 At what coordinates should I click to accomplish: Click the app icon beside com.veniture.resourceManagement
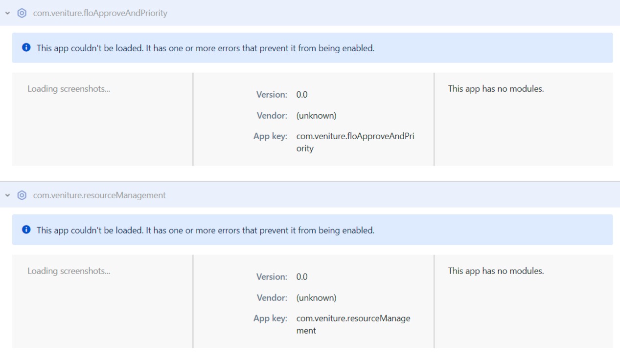point(22,195)
